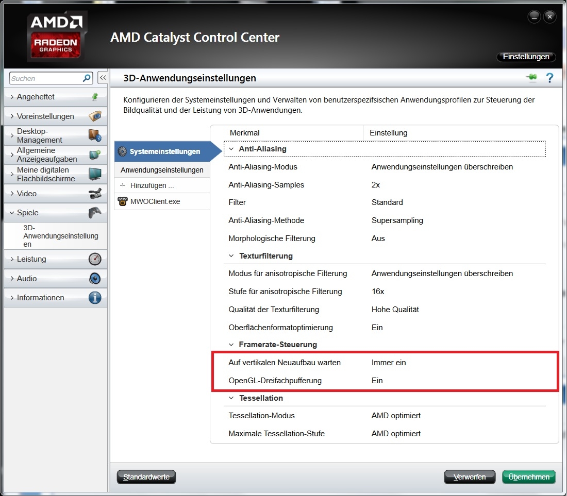
Task: Change Modus für anisotropische Filterung value
Action: coord(442,273)
